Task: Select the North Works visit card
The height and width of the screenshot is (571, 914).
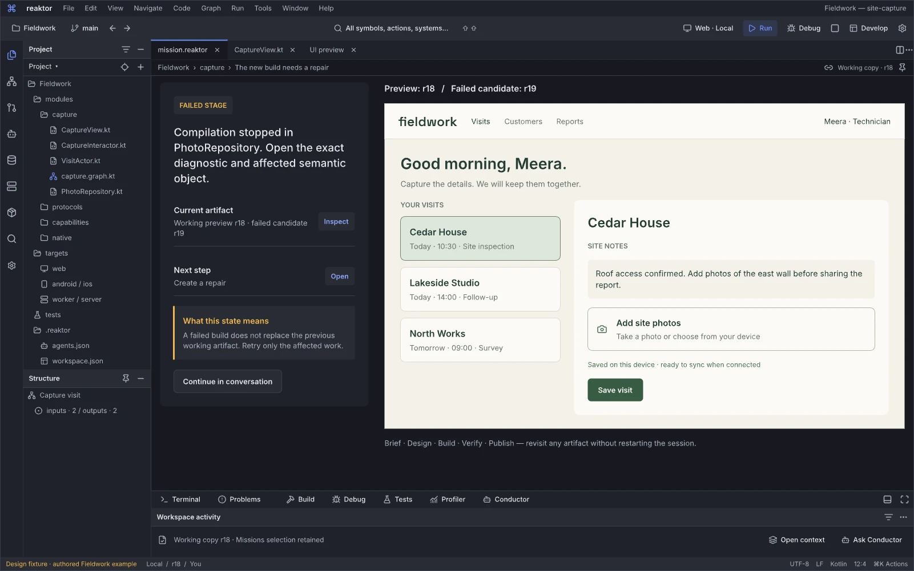Action: pyautogui.click(x=480, y=340)
